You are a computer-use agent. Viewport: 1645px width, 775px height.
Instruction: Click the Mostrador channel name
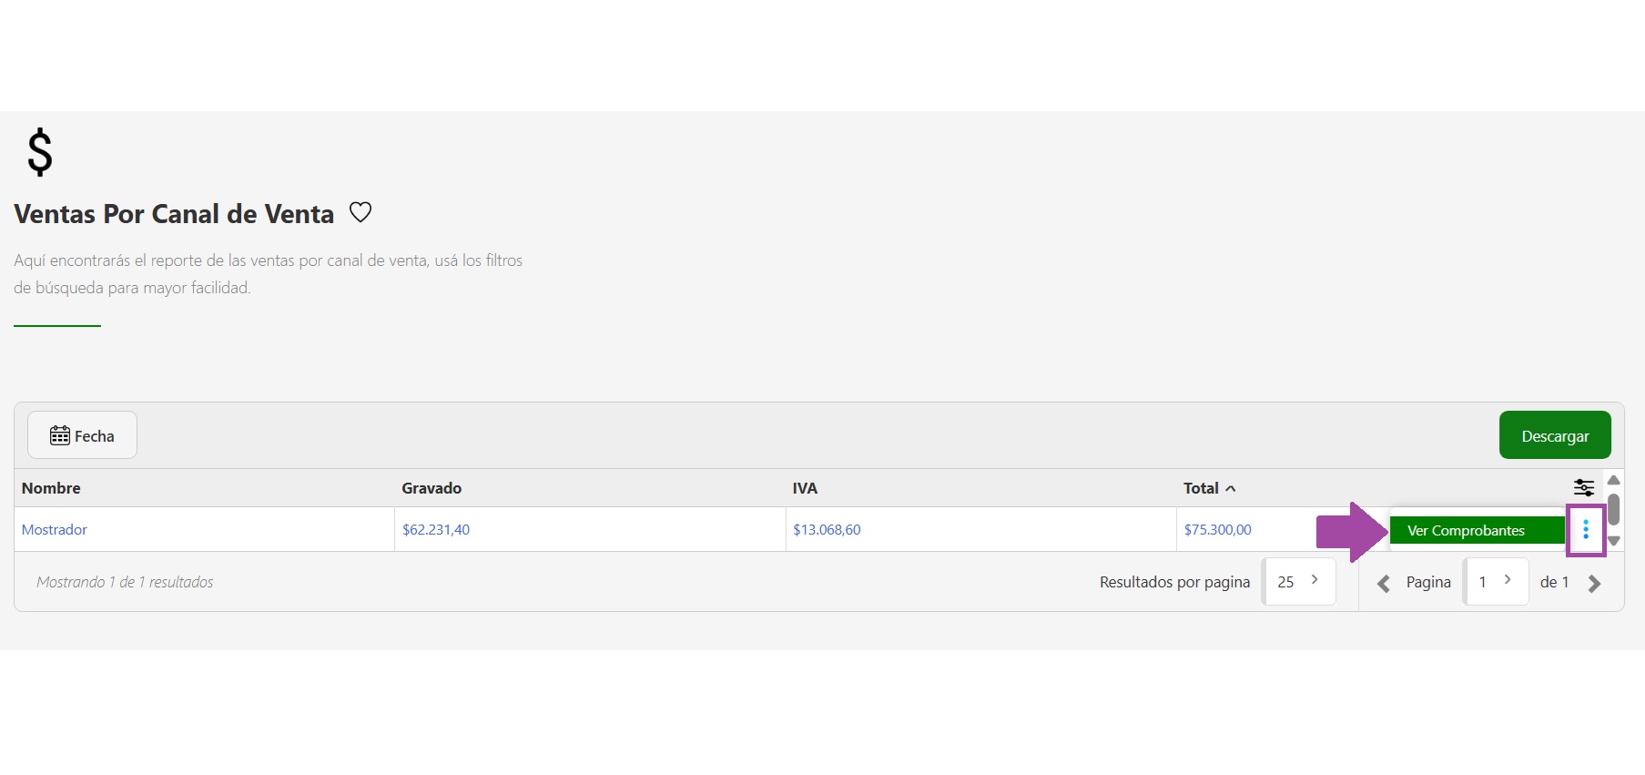tap(55, 529)
